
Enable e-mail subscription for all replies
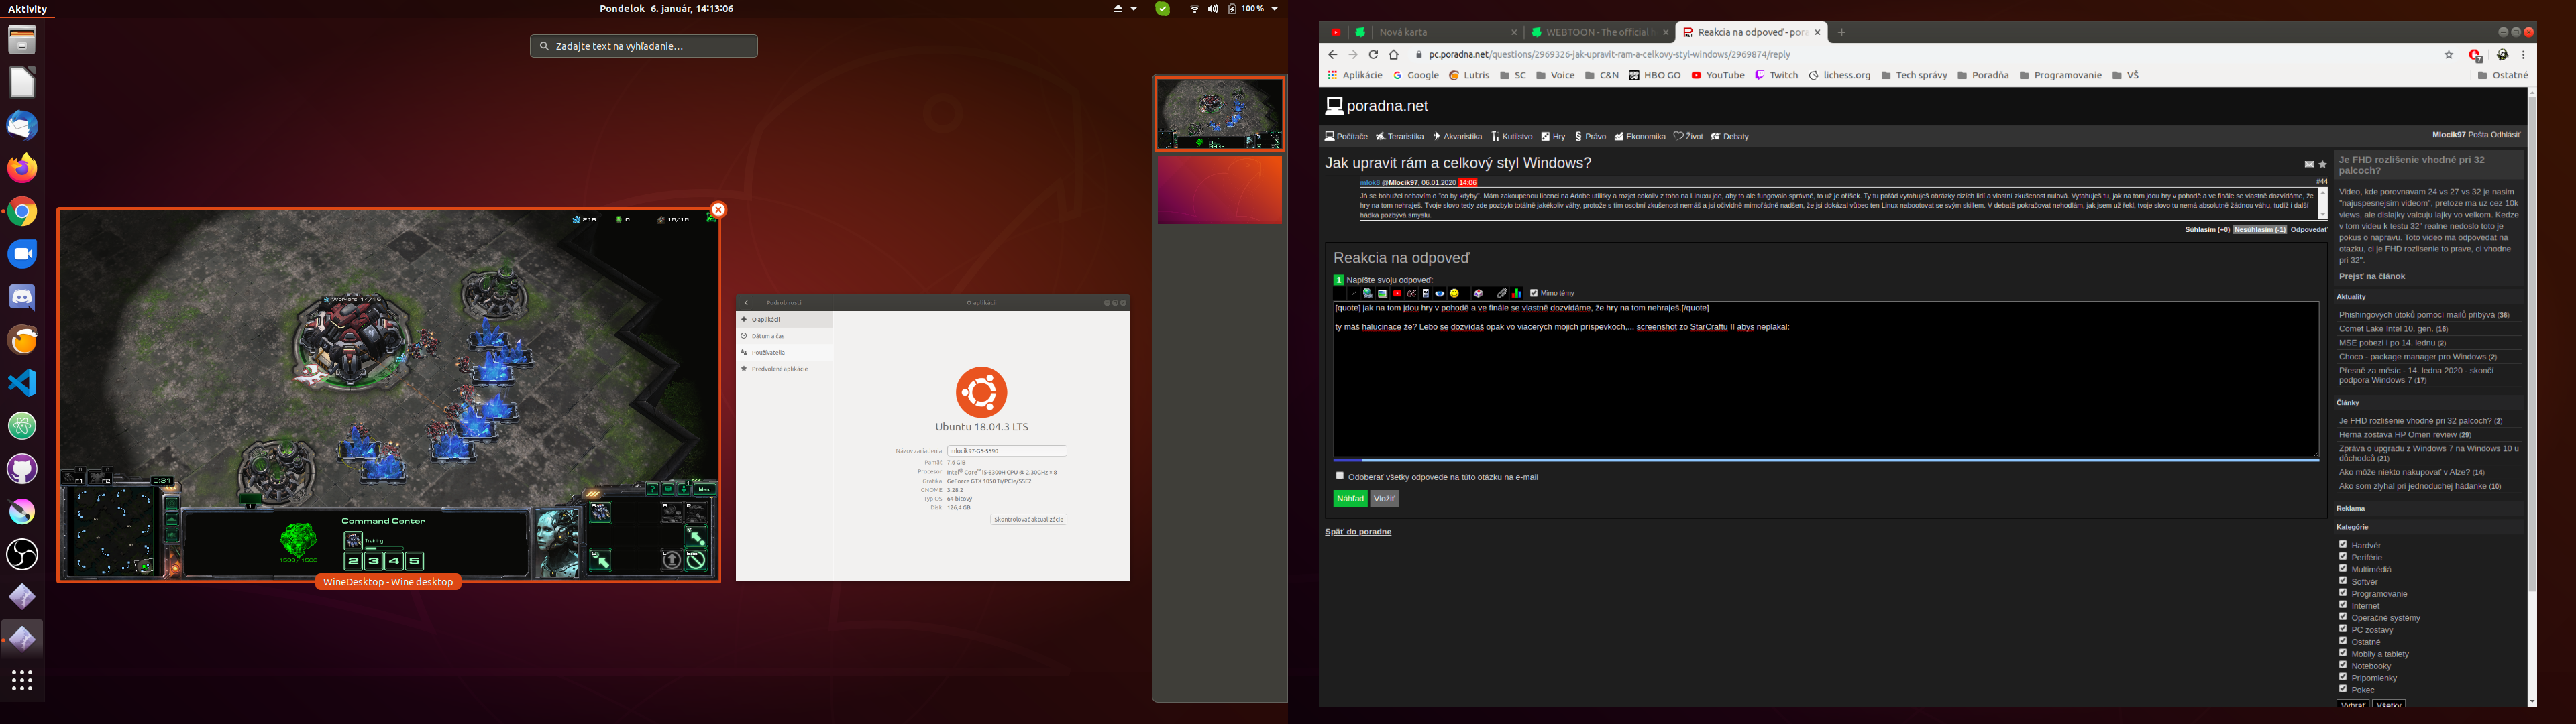click(x=1340, y=476)
